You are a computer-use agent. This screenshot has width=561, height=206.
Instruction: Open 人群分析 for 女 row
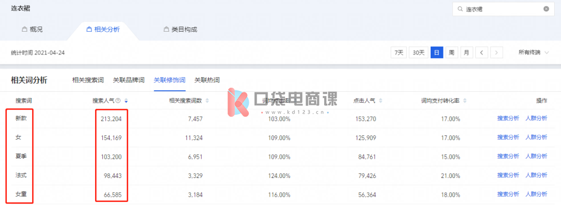click(536, 138)
